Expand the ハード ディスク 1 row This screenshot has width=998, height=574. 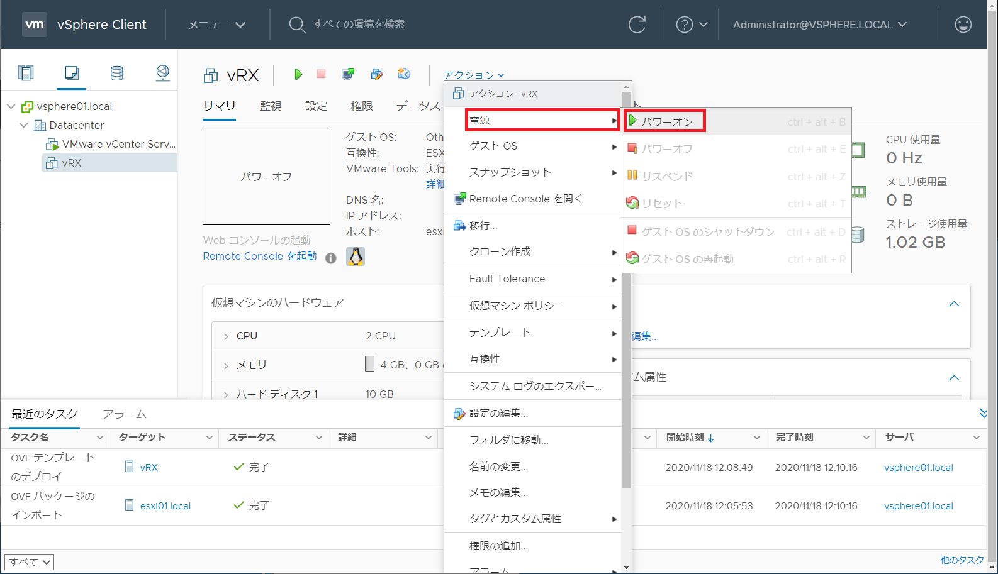pyautogui.click(x=226, y=394)
